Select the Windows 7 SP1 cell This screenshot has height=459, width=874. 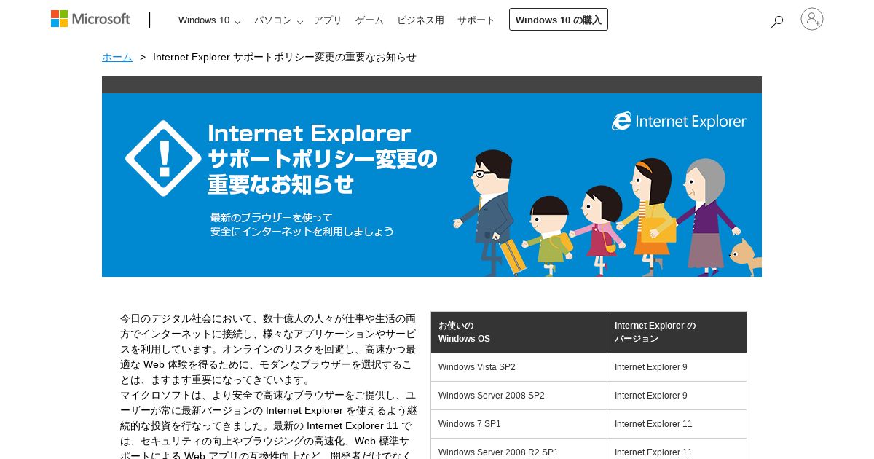coord(519,424)
